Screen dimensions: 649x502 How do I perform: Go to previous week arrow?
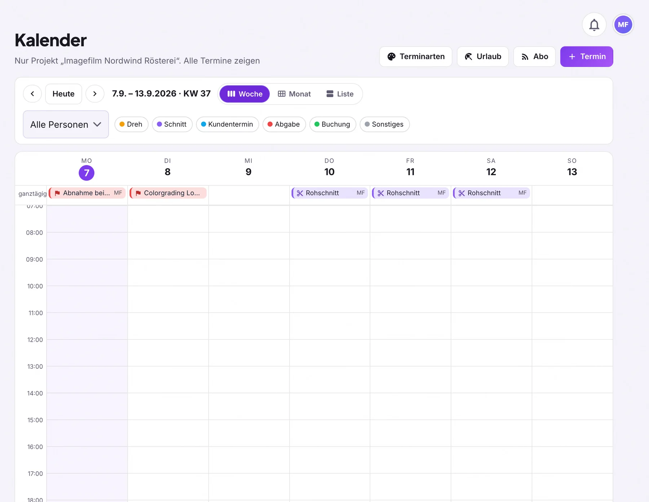[x=32, y=94]
